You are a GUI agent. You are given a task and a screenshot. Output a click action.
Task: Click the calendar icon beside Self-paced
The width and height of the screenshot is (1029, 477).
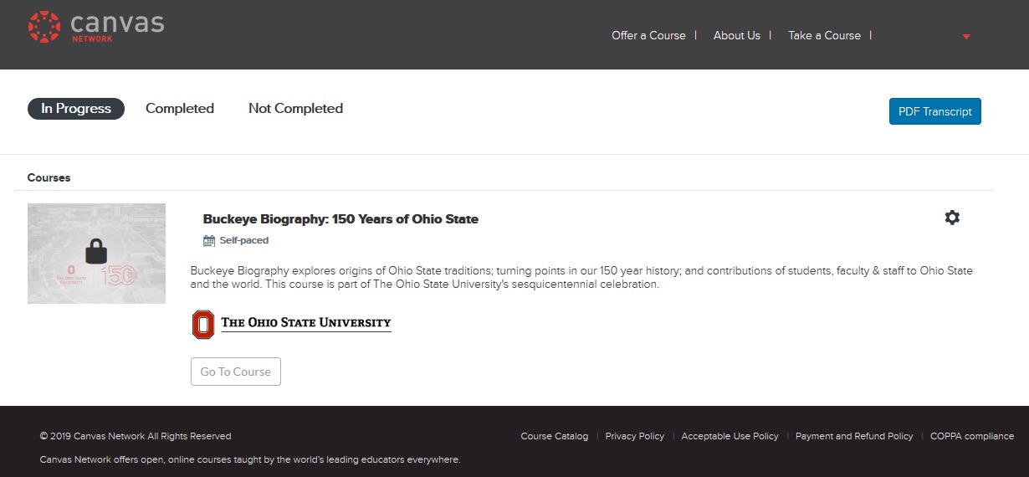pyautogui.click(x=209, y=241)
